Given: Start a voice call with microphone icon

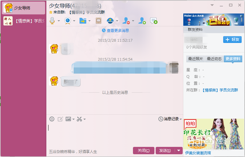Looking at the screenshot, I should (x=52, y=21).
